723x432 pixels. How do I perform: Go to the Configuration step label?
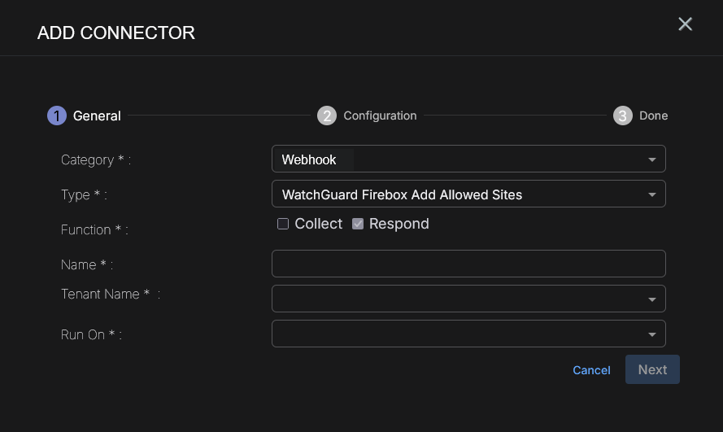(x=380, y=116)
